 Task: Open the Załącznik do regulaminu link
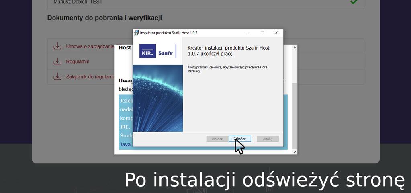[90, 77]
